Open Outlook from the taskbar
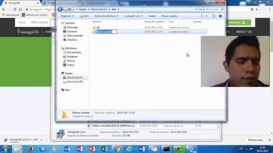 (x=67, y=149)
